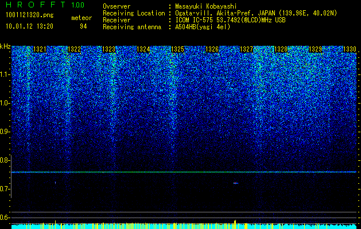Click the HROFFT 1.00 title text
Viewport: 361px width, 229px height.
45,5
